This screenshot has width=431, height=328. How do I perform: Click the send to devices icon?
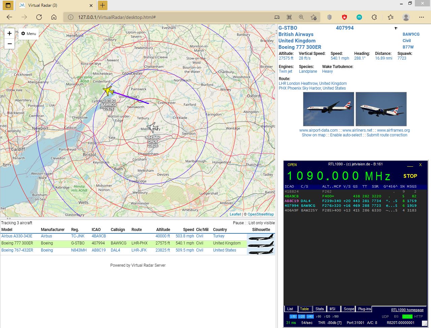pos(277,17)
